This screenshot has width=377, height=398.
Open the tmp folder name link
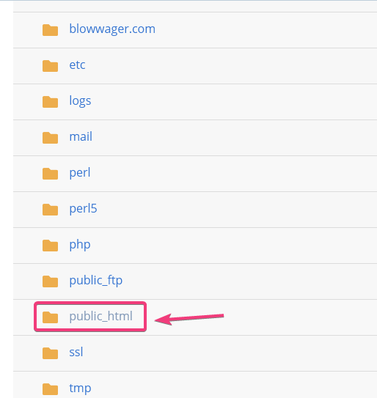click(x=80, y=388)
